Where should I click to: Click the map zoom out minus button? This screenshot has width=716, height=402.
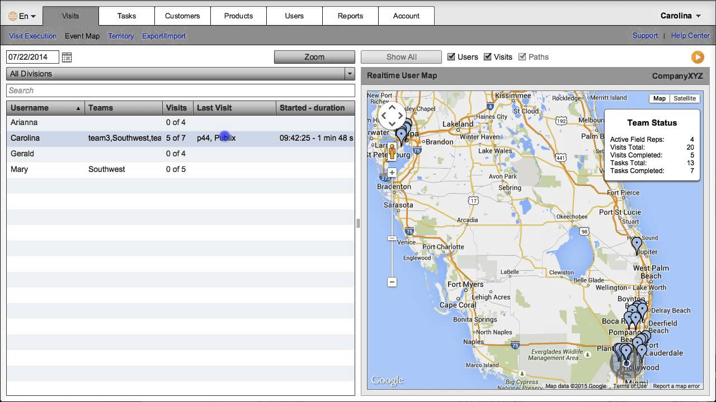(392, 282)
